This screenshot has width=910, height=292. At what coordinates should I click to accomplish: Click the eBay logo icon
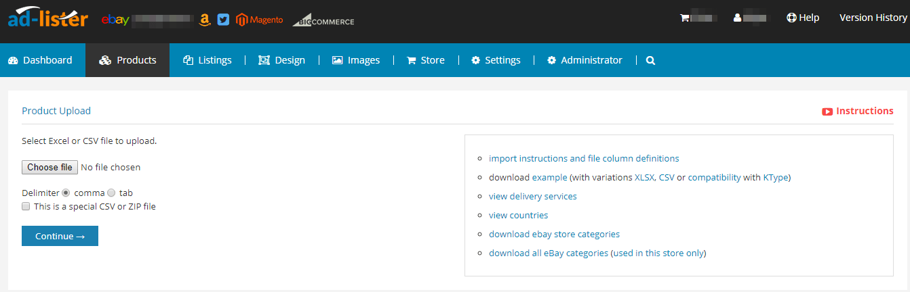point(115,20)
